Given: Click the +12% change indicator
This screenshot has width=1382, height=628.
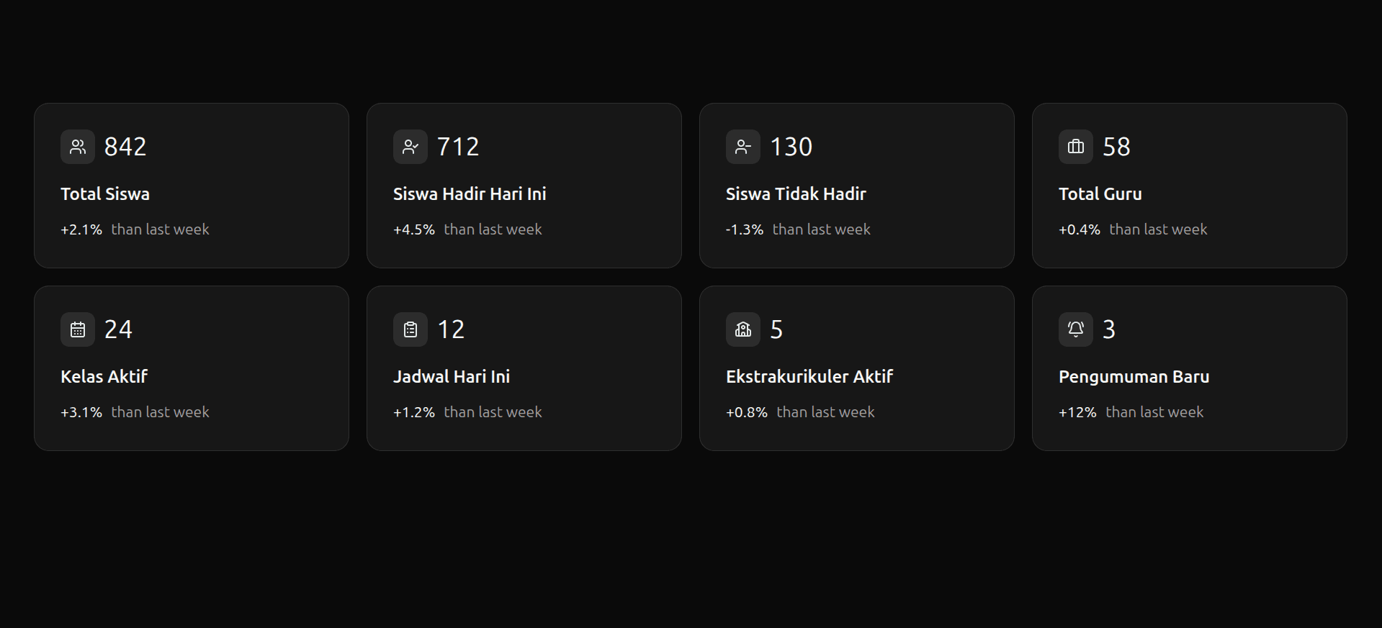Looking at the screenshot, I should 1077,412.
